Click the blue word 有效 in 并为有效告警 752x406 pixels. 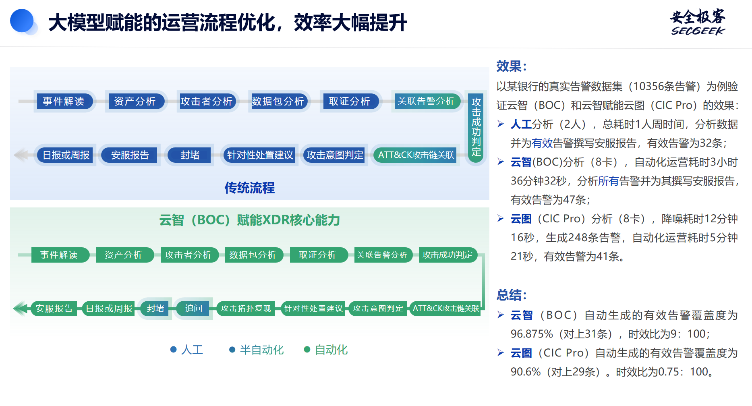click(542, 143)
